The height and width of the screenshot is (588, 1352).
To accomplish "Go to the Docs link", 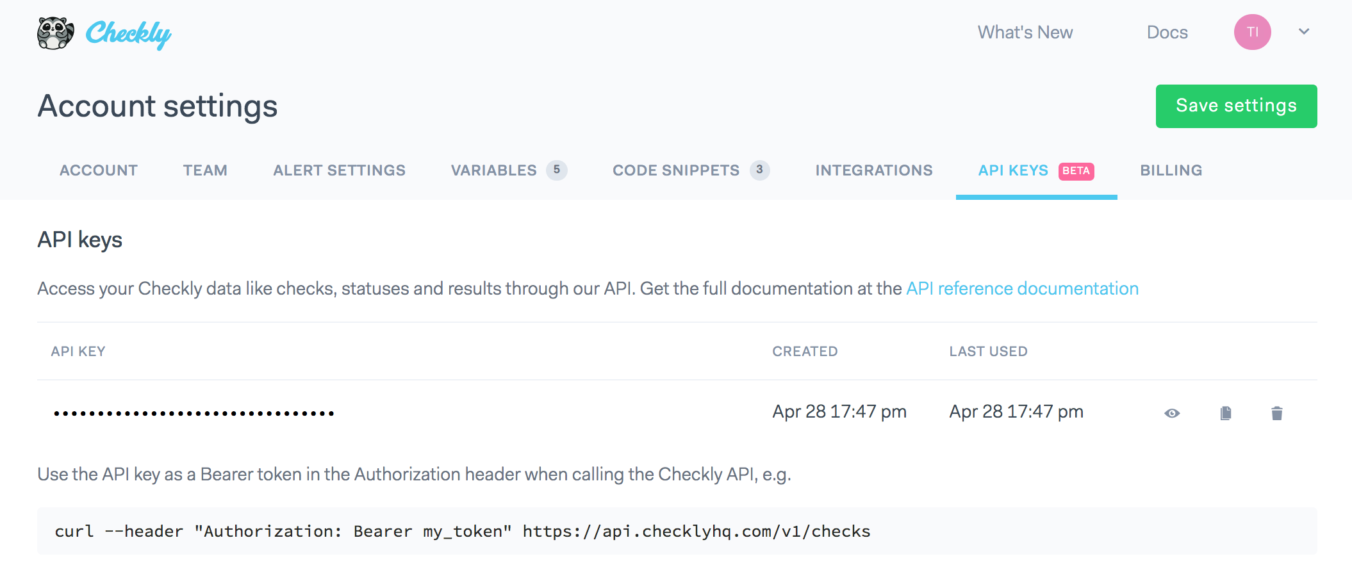I will [x=1167, y=33].
